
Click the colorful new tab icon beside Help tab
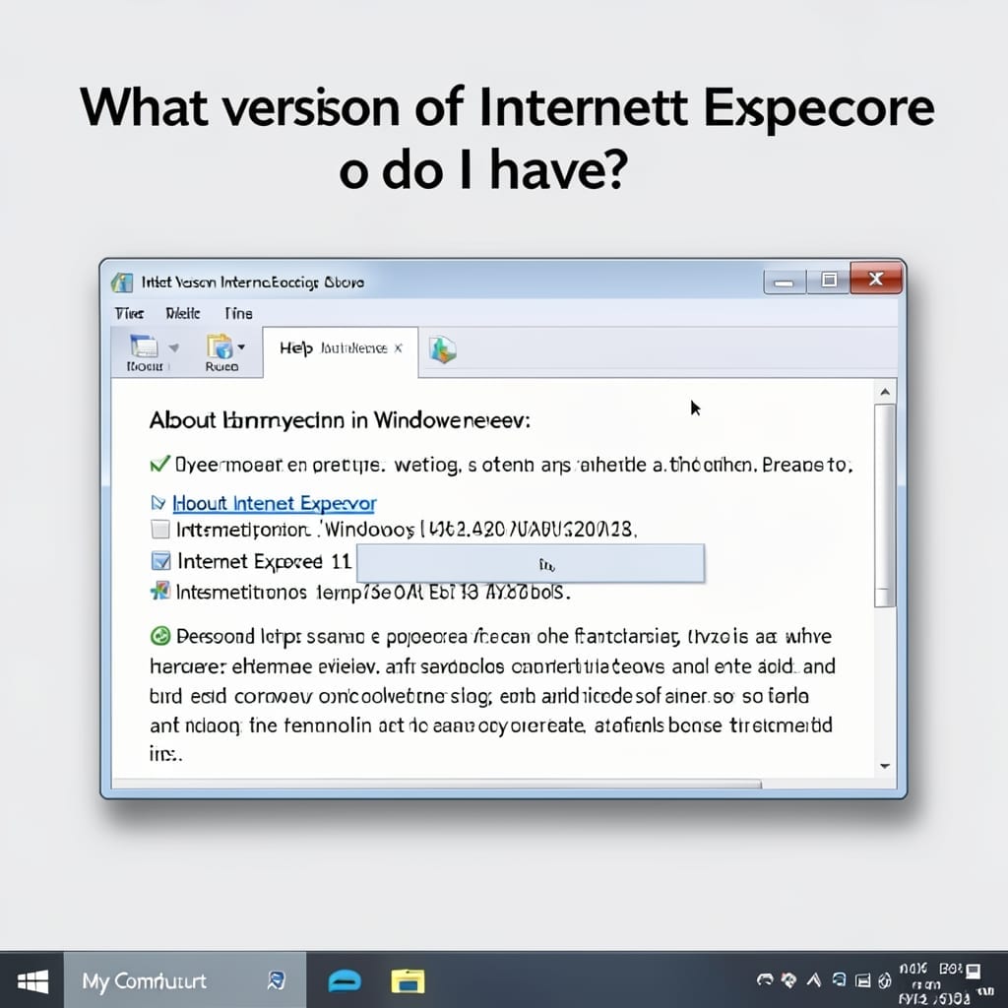(442, 349)
